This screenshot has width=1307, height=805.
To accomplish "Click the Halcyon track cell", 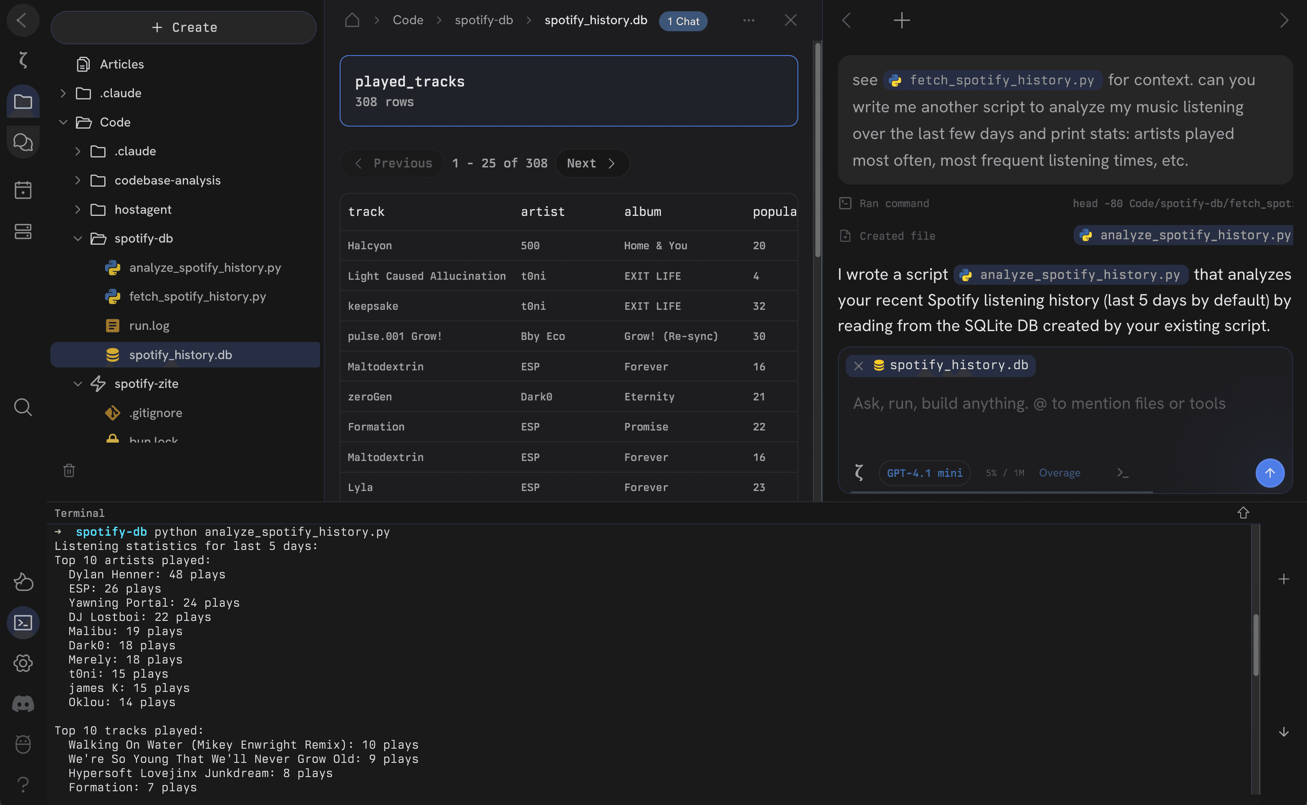I will tap(370, 246).
